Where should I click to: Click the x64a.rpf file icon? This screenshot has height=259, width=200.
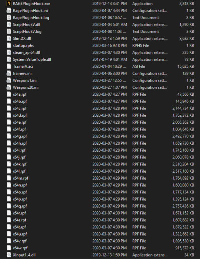pyautogui.click(x=9, y=94)
